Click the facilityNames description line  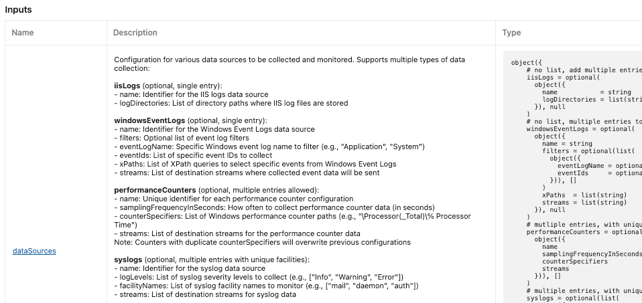[267, 286]
